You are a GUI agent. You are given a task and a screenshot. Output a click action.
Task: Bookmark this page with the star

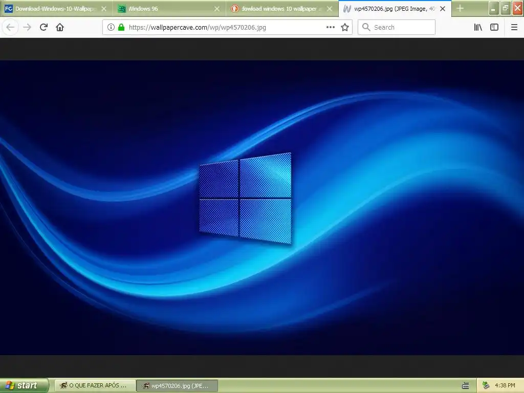345,28
